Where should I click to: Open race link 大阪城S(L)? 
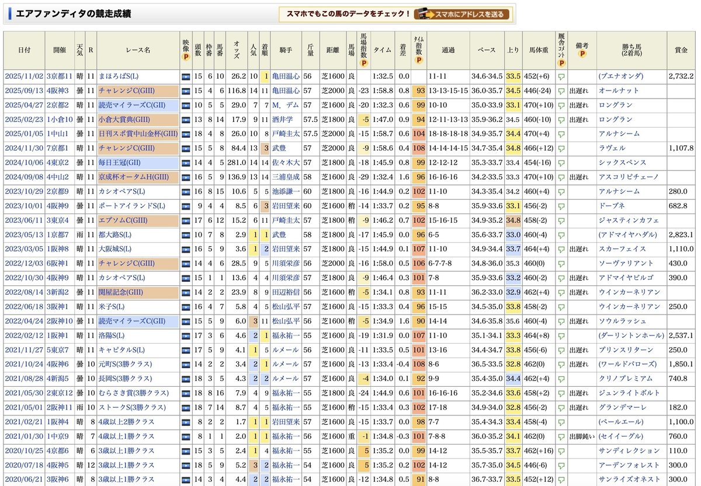coord(116,249)
